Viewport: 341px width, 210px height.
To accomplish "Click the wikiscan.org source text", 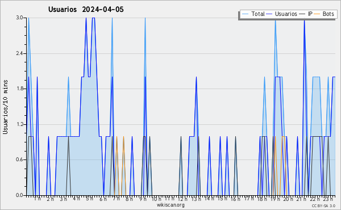I will tap(170, 205).
